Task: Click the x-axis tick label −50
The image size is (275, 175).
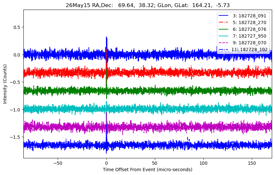Action: click(58, 163)
